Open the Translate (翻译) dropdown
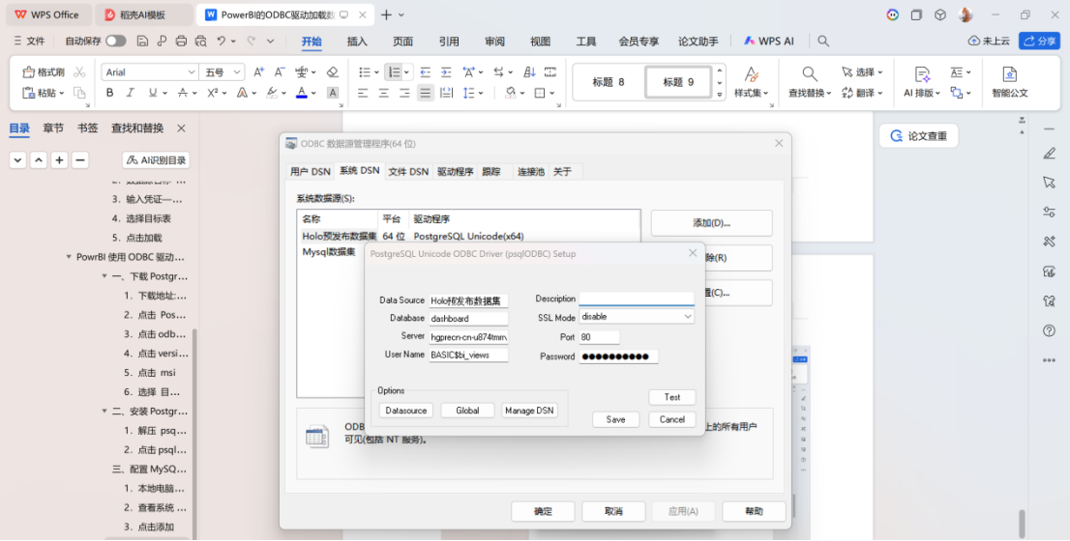 click(x=880, y=94)
